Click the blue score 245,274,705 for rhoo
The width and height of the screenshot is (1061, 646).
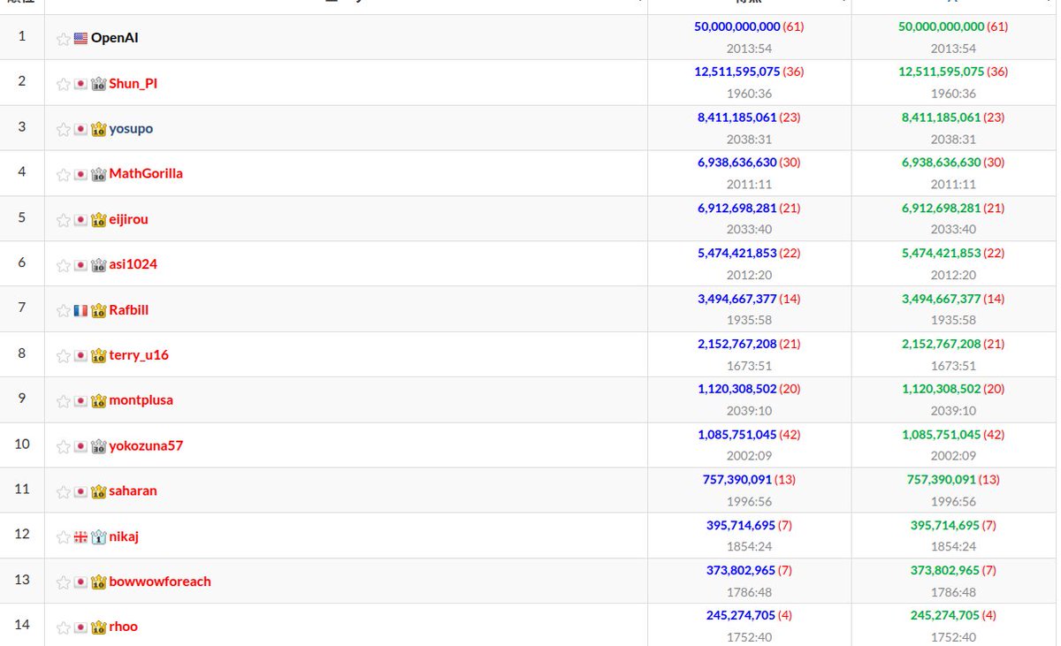pos(741,615)
